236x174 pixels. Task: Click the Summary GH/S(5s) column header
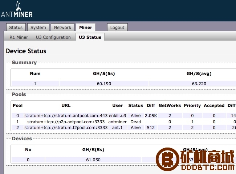(x=104, y=74)
